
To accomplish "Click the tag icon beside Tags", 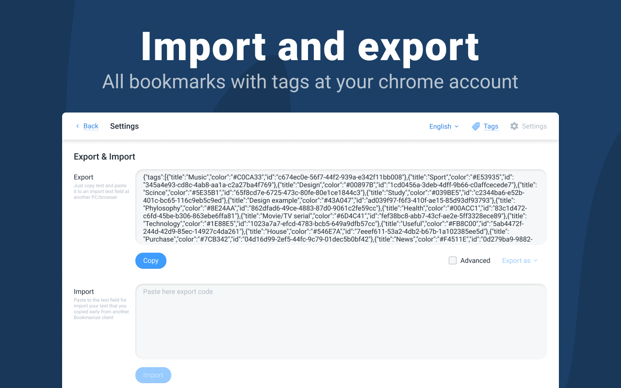I will click(476, 126).
